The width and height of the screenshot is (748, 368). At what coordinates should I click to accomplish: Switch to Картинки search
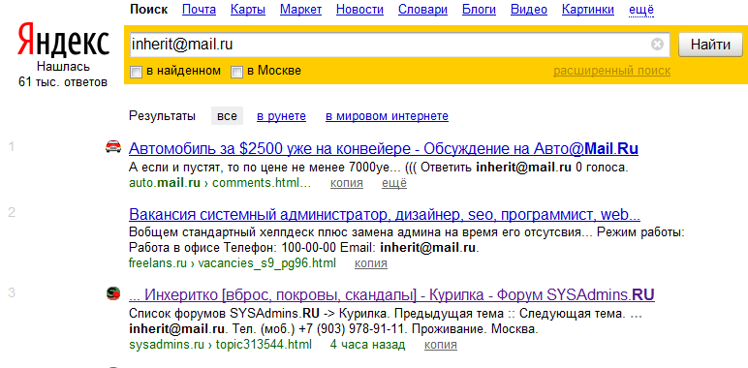588,10
